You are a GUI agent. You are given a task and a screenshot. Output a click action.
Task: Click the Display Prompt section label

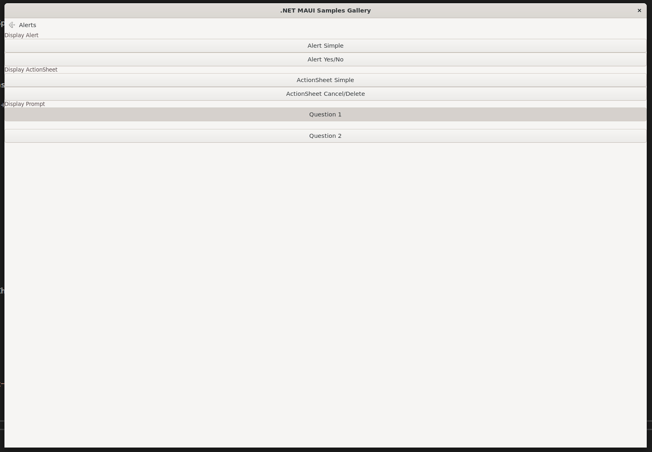click(25, 104)
